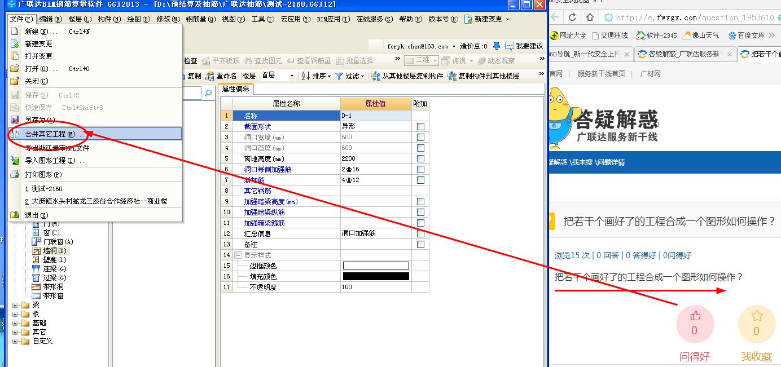
Task: Expand the 自定义 folder in tree
Action: tap(15, 341)
